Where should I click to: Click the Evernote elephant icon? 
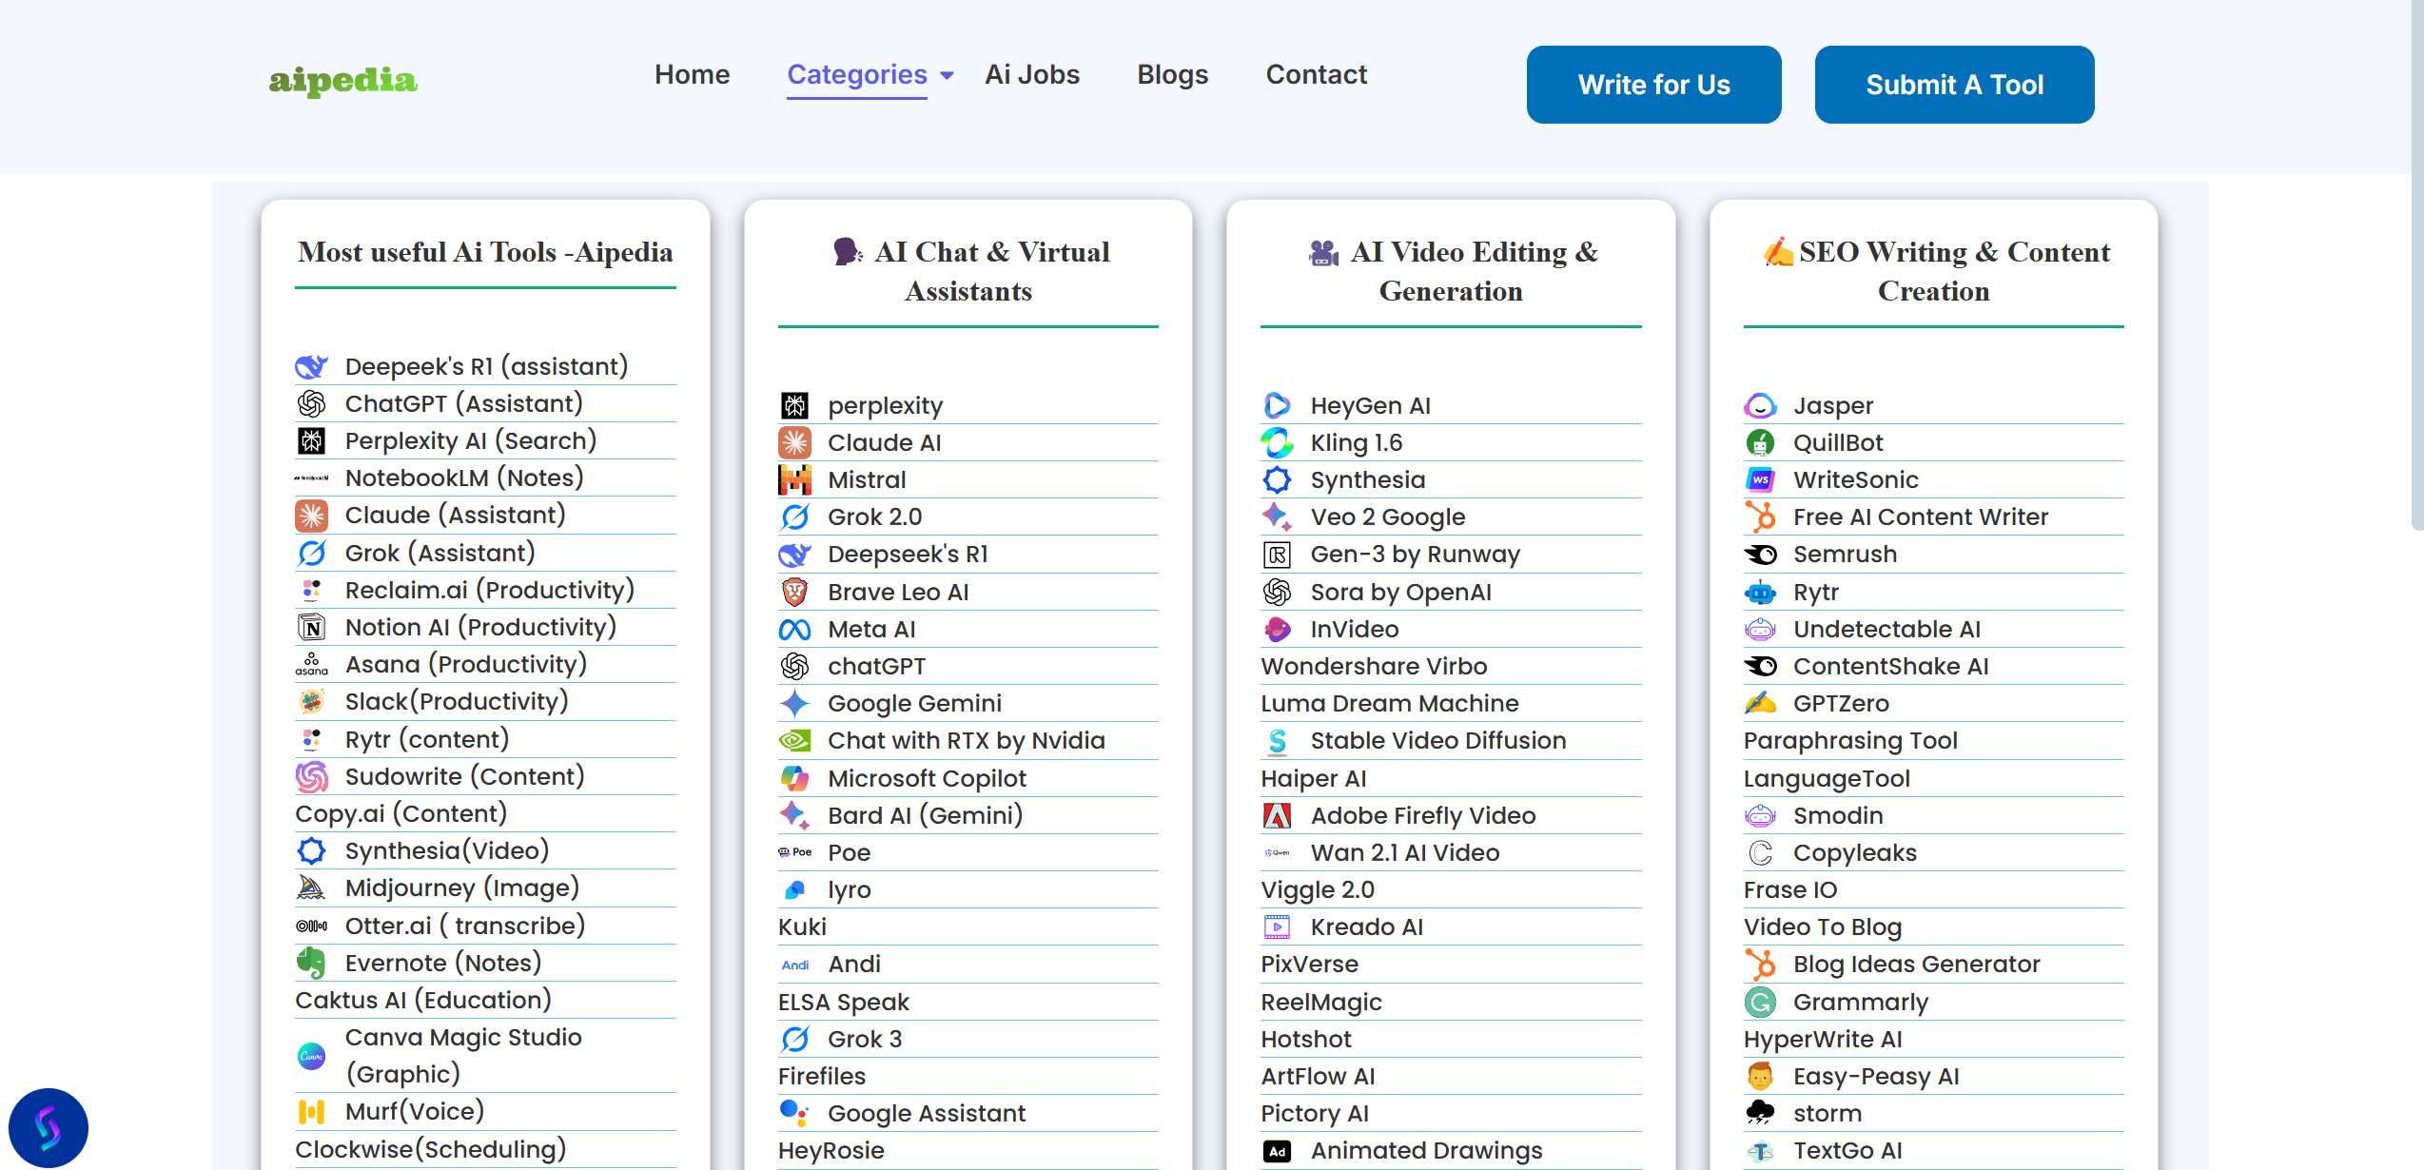tap(311, 963)
